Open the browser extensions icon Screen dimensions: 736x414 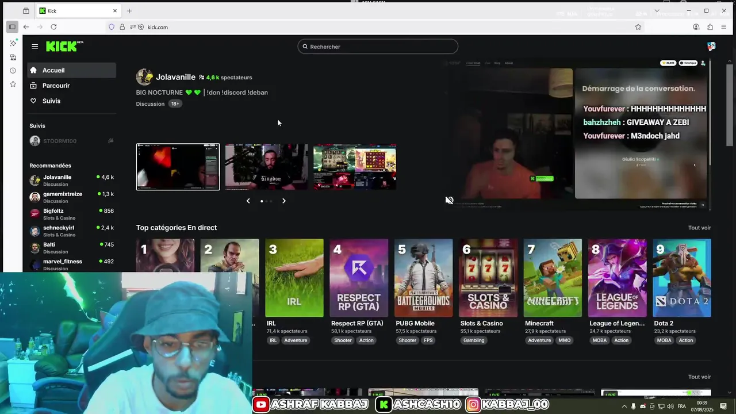point(710,27)
